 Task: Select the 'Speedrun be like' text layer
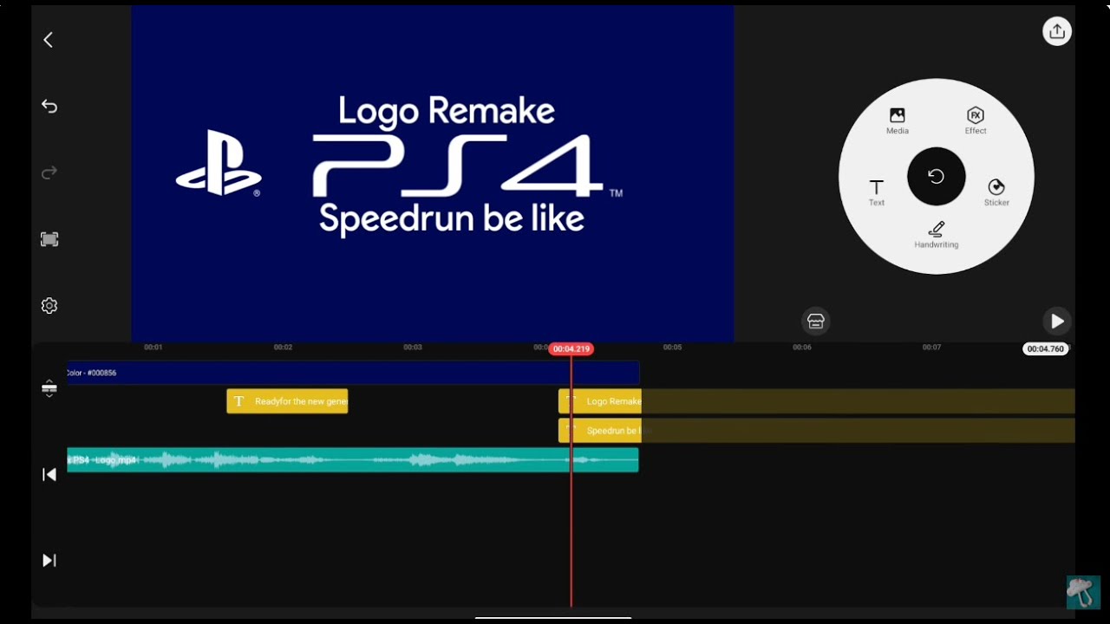click(x=600, y=431)
